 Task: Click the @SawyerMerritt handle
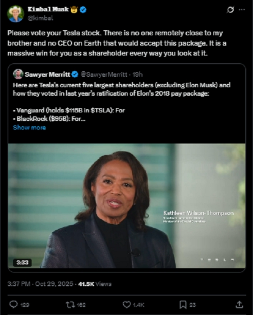click(x=104, y=74)
